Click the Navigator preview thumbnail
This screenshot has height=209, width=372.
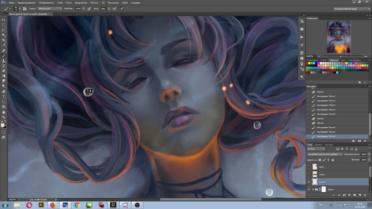tap(339, 37)
